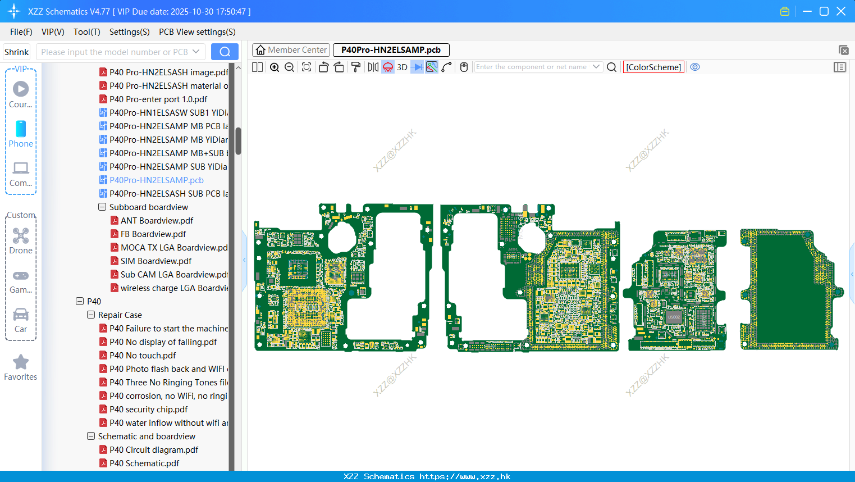Click the overlapping windows icon
The image size is (855, 482).
(843, 50)
